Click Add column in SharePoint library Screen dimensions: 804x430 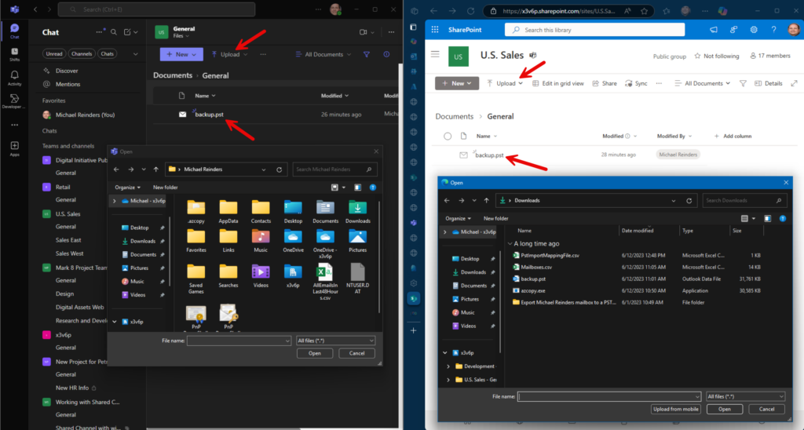click(733, 137)
